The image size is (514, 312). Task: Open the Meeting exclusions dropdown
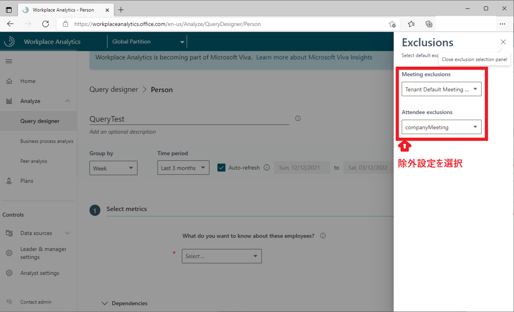[442, 89]
